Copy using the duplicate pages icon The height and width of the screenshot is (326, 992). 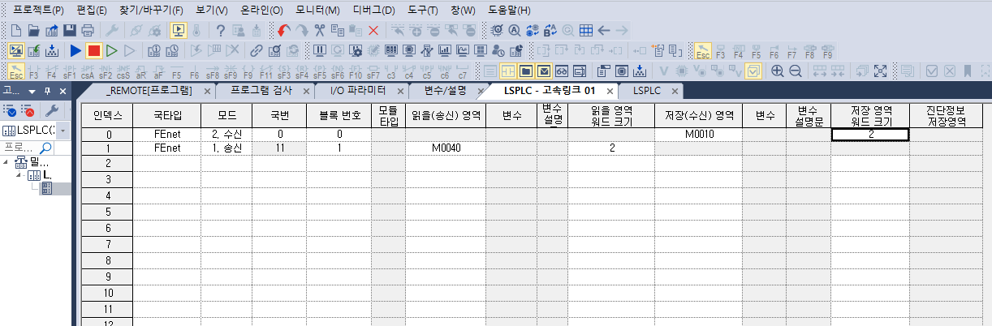pyautogui.click(x=337, y=31)
